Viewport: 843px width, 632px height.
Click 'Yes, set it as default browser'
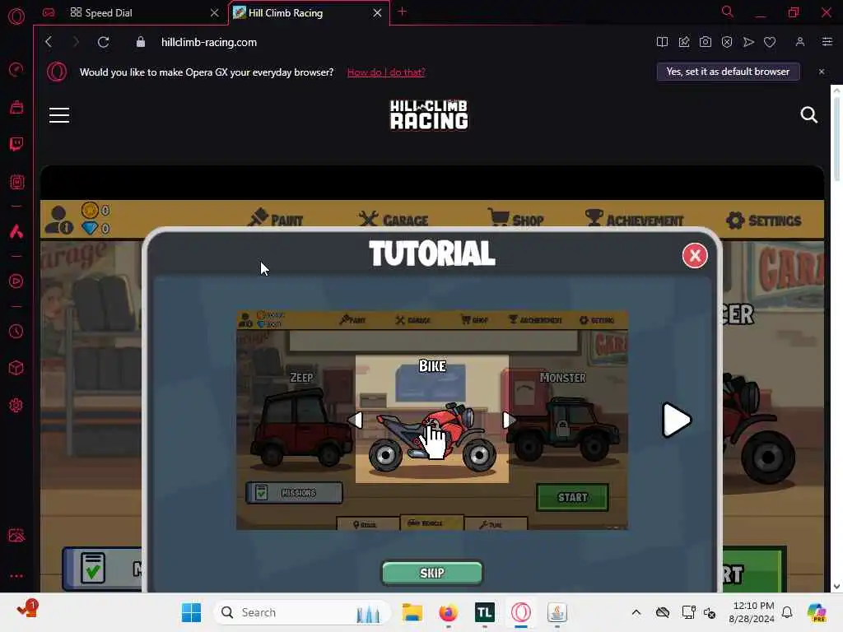tap(728, 72)
